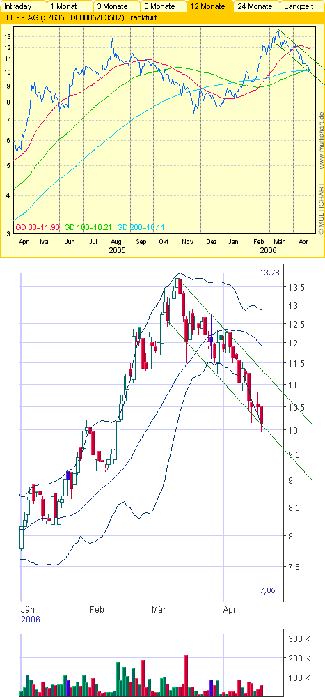This screenshot has height=697, width=325.
Task: Click the GD 200=10.11 legend label
Action: (x=142, y=227)
